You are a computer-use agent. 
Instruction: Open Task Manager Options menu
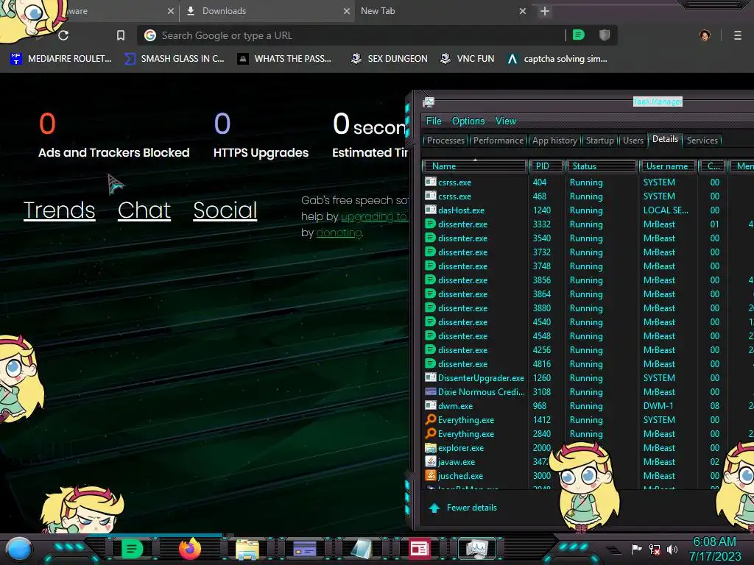(x=468, y=121)
